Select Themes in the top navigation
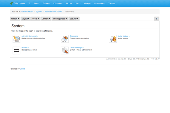Screen dimensions: 170x113 [112, 3]
